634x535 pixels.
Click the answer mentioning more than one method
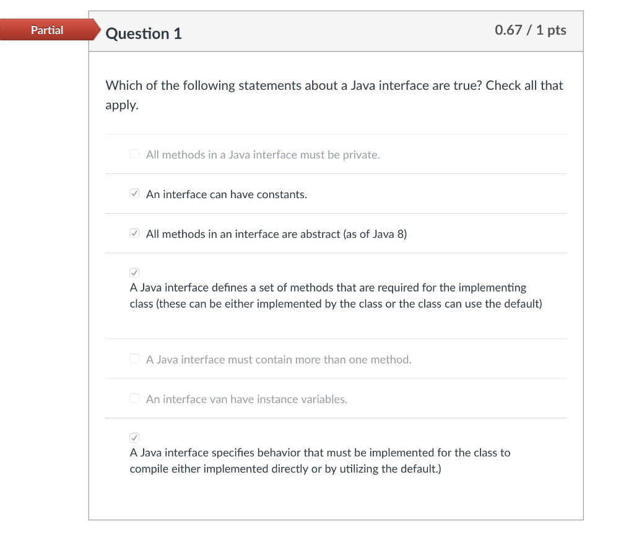point(277,359)
